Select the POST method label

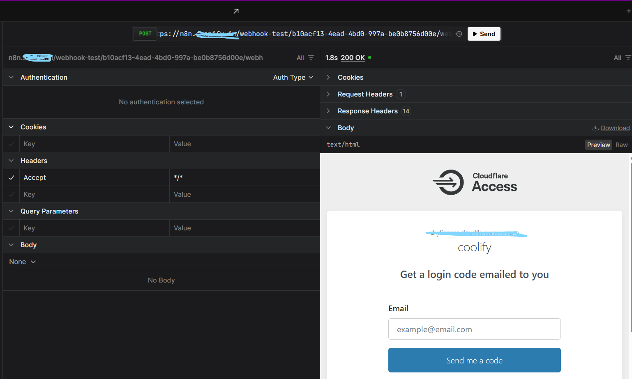(145, 34)
